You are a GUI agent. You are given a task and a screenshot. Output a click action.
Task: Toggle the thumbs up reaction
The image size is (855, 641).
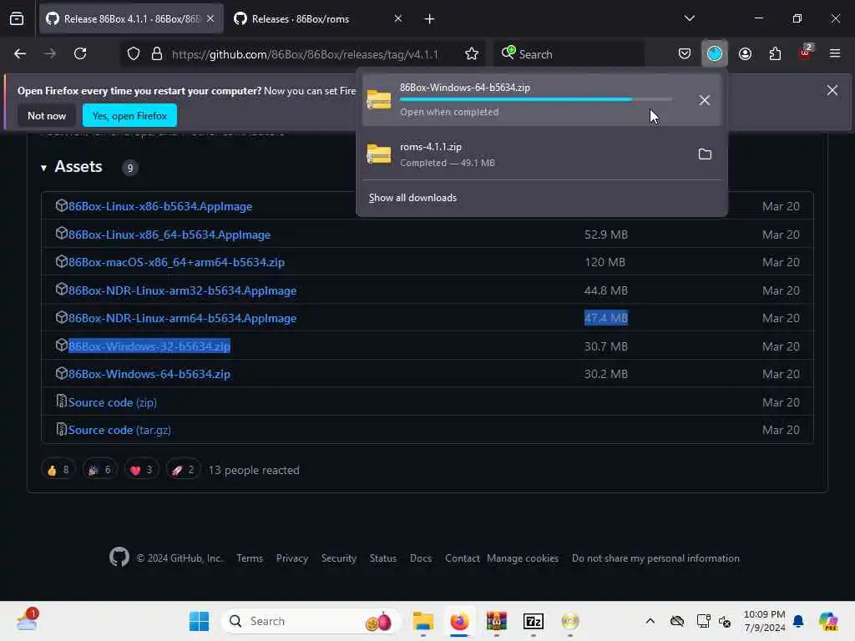point(58,469)
